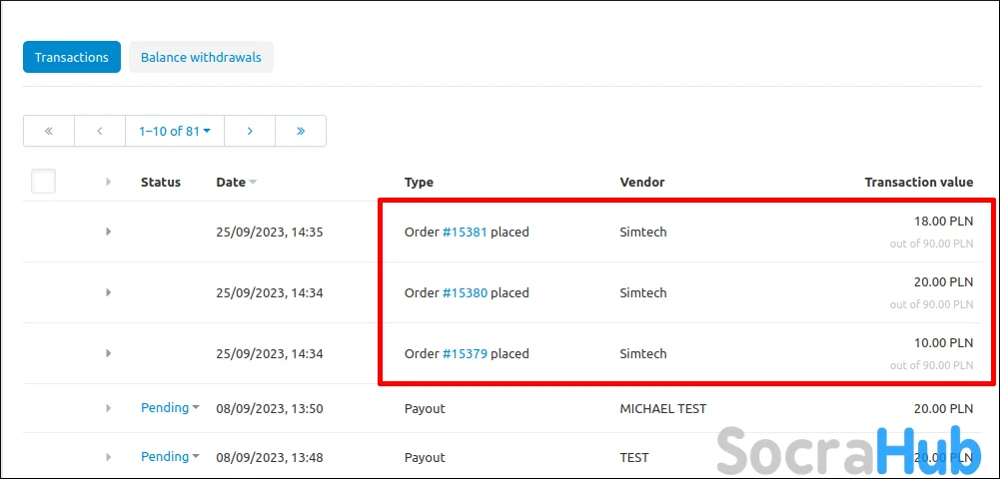Viewport: 1000px width, 479px height.
Task: Tick the select-all checkbox in table header
Action: [x=43, y=182]
